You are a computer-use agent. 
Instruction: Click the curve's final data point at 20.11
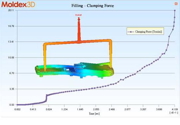point(175,10)
